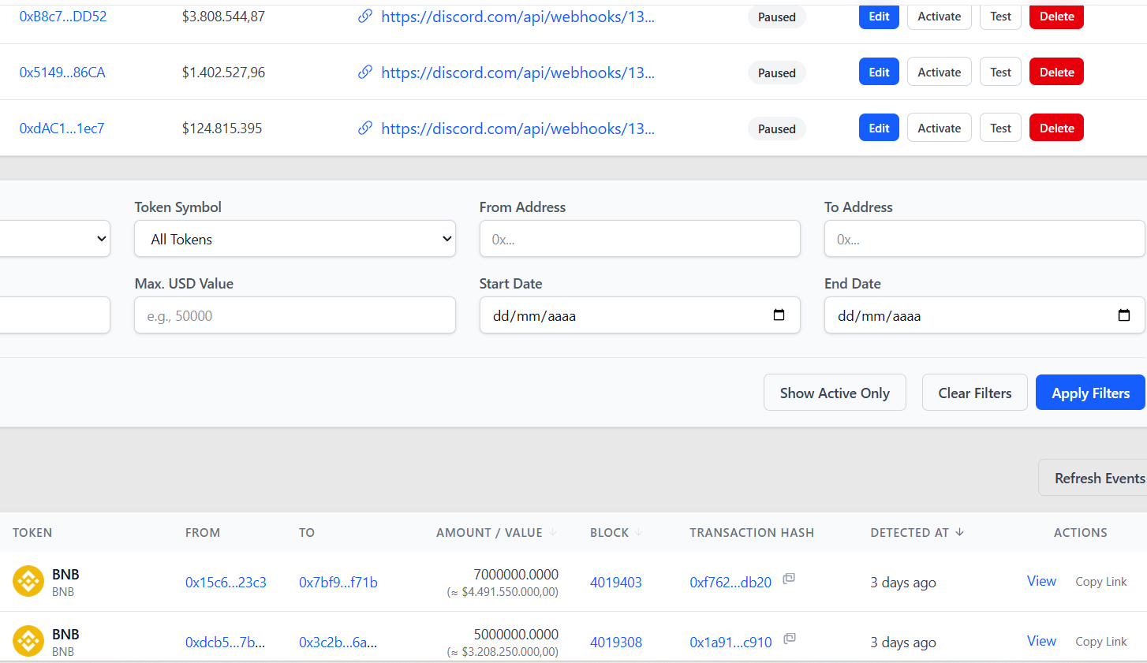Viewport: 1147px width, 663px height.
Task: Open the Start Date calendar picker icon
Action: point(779,315)
